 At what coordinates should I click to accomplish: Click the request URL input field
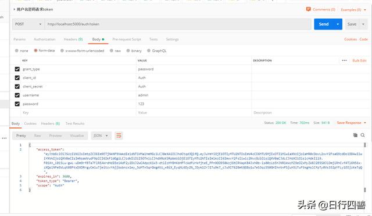[x=178, y=24]
